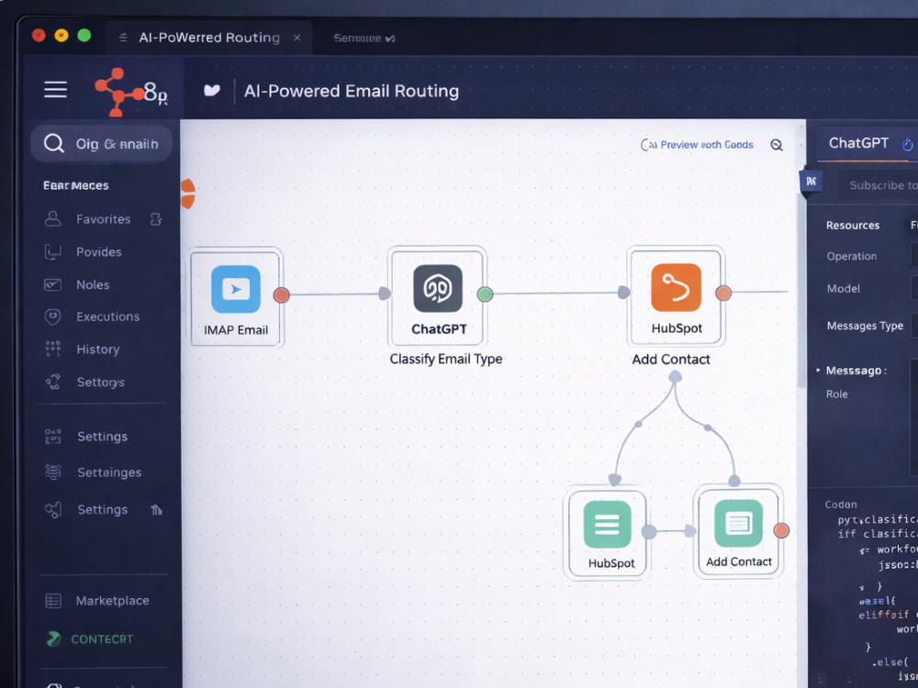Click the Codon label
918x688 pixels.
[841, 505]
